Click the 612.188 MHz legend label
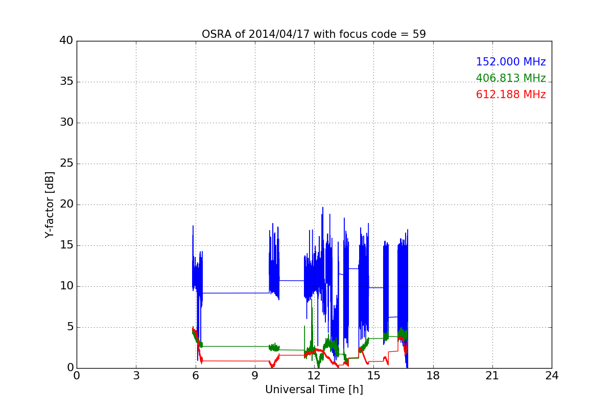 coord(511,95)
